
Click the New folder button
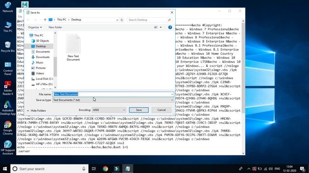(55, 27)
